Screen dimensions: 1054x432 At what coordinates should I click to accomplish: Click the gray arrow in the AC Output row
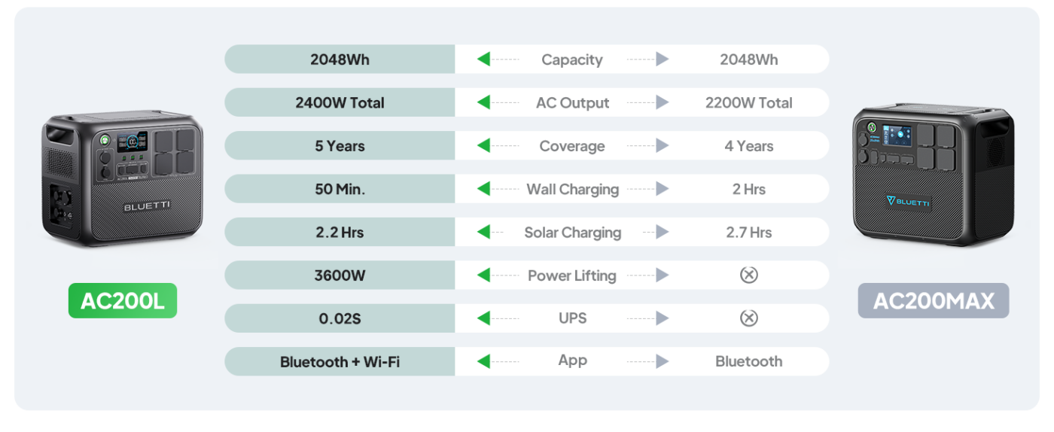[662, 103]
